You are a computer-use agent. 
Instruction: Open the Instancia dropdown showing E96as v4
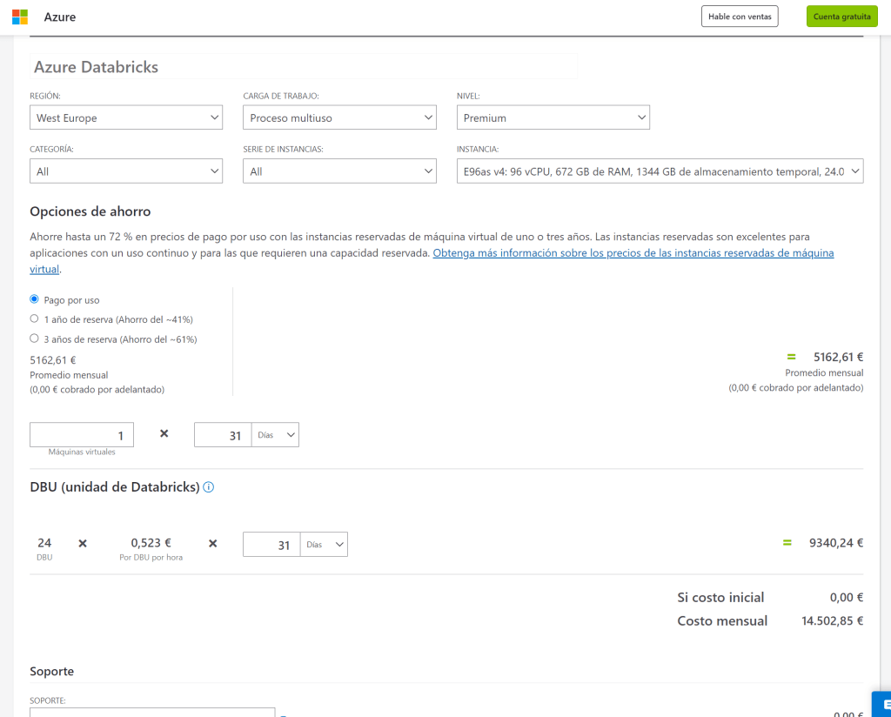(x=660, y=171)
